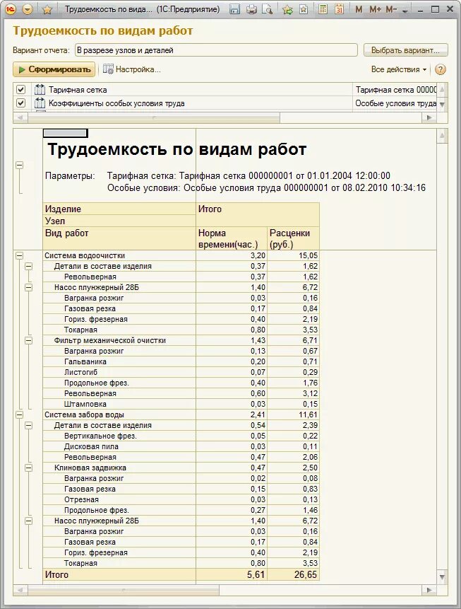Viewport: 461px width, 609px height.
Task: Open Настройка... settings
Action: (x=132, y=69)
